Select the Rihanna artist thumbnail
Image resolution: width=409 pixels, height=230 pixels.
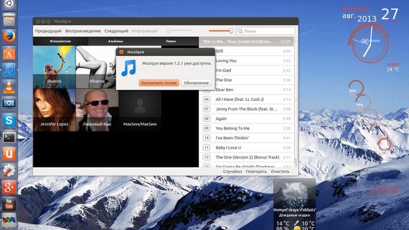pyautogui.click(x=96, y=67)
